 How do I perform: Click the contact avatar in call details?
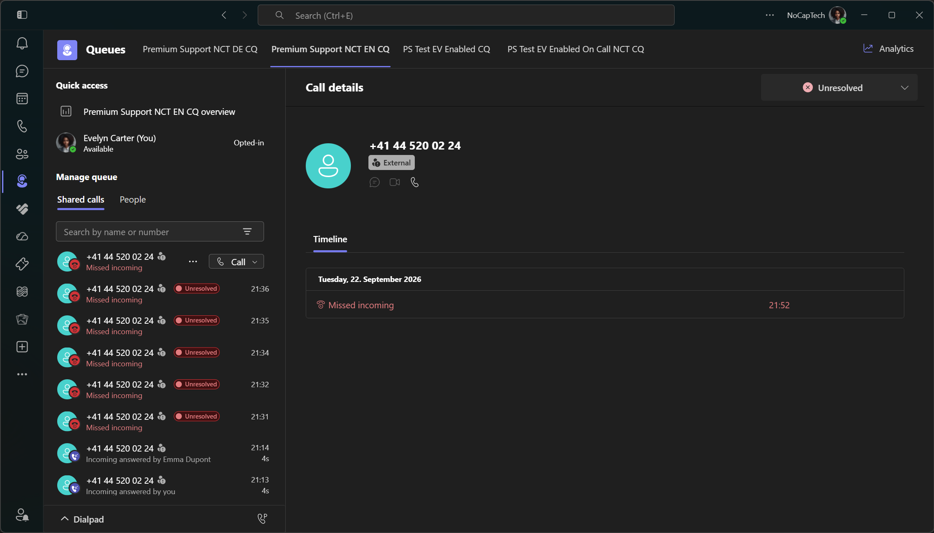[x=328, y=166]
